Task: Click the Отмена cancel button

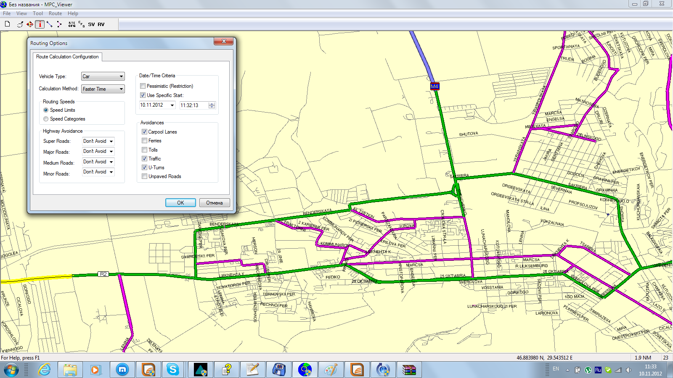Action: (x=214, y=203)
